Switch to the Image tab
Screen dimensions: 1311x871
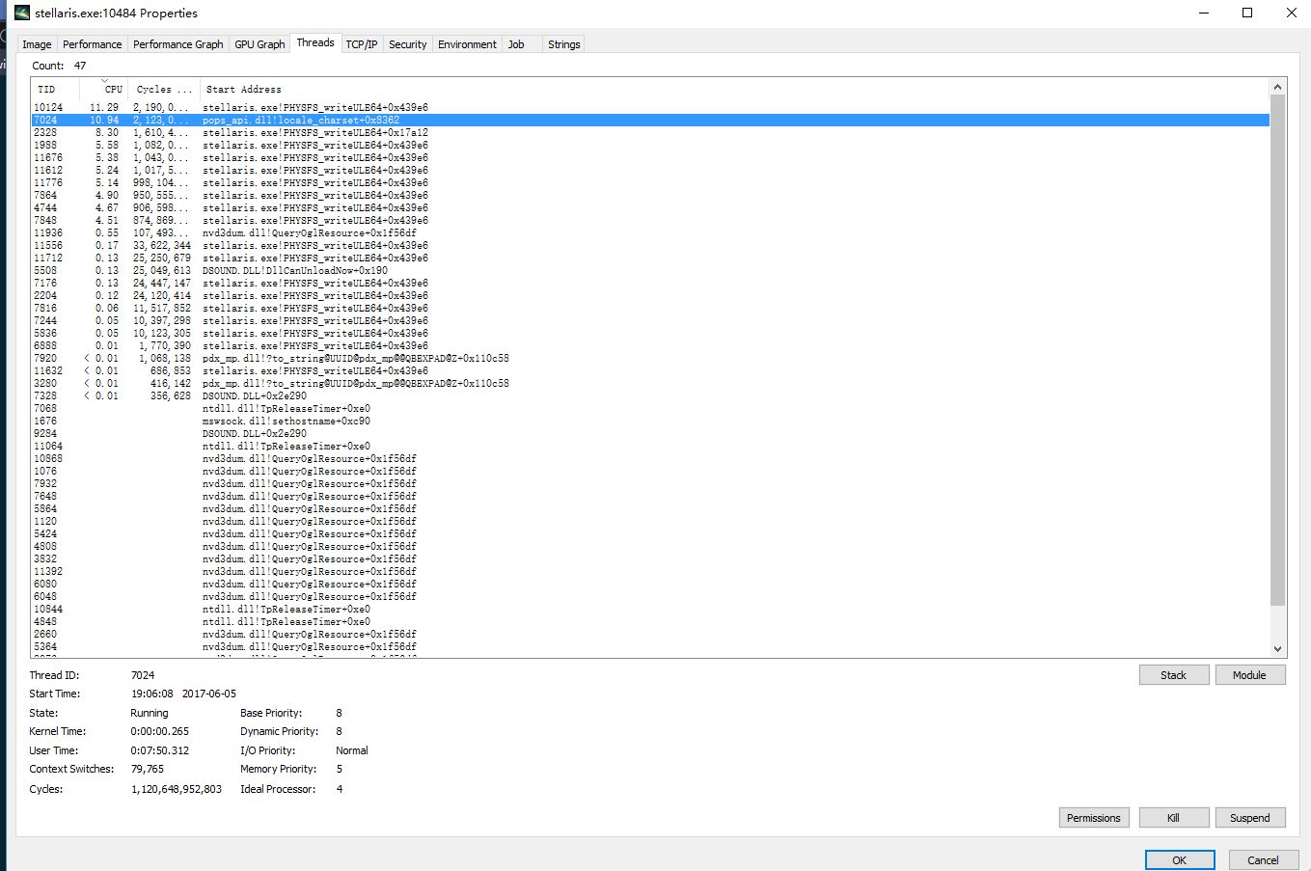(37, 44)
